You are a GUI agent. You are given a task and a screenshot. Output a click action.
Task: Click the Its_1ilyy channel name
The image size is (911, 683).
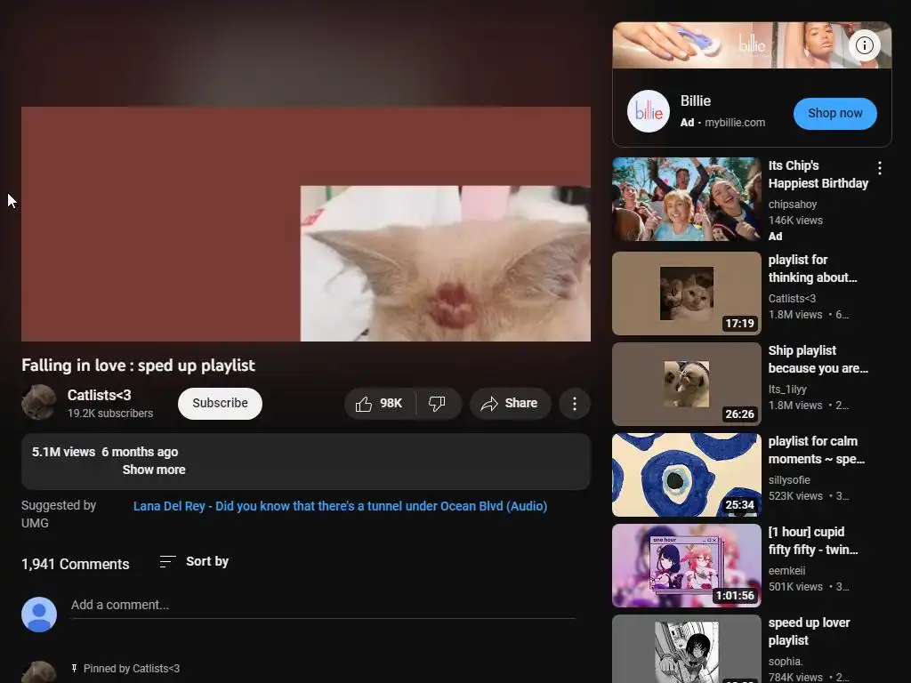787,390
